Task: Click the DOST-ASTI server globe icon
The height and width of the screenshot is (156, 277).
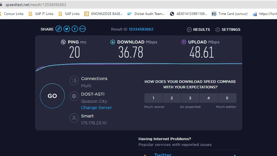Action: point(74,96)
